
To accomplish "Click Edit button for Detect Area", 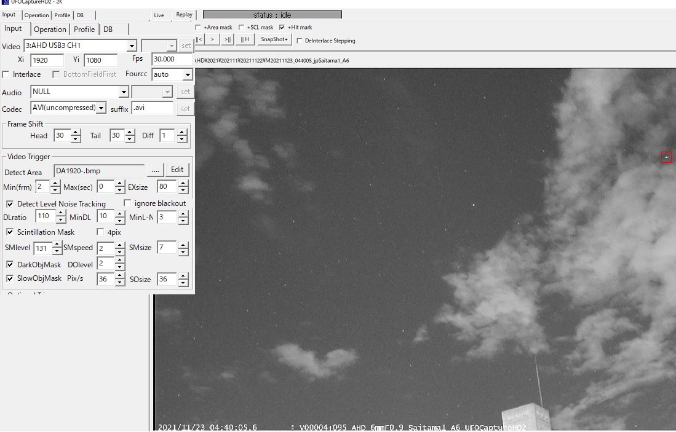I will click(177, 170).
